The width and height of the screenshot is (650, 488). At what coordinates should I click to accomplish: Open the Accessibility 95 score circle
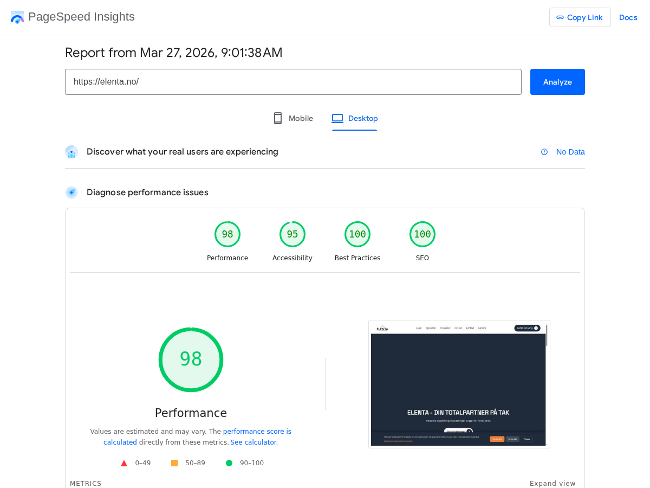click(x=292, y=234)
